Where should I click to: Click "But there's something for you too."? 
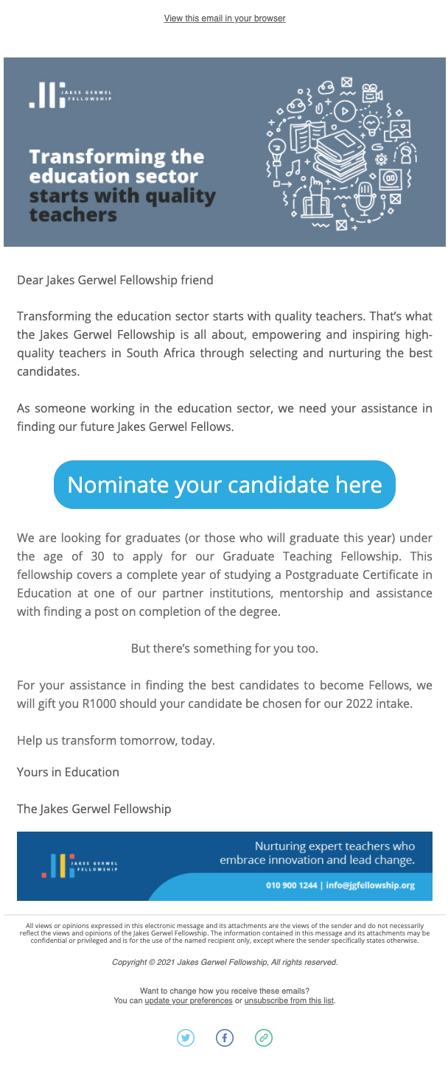point(225,648)
